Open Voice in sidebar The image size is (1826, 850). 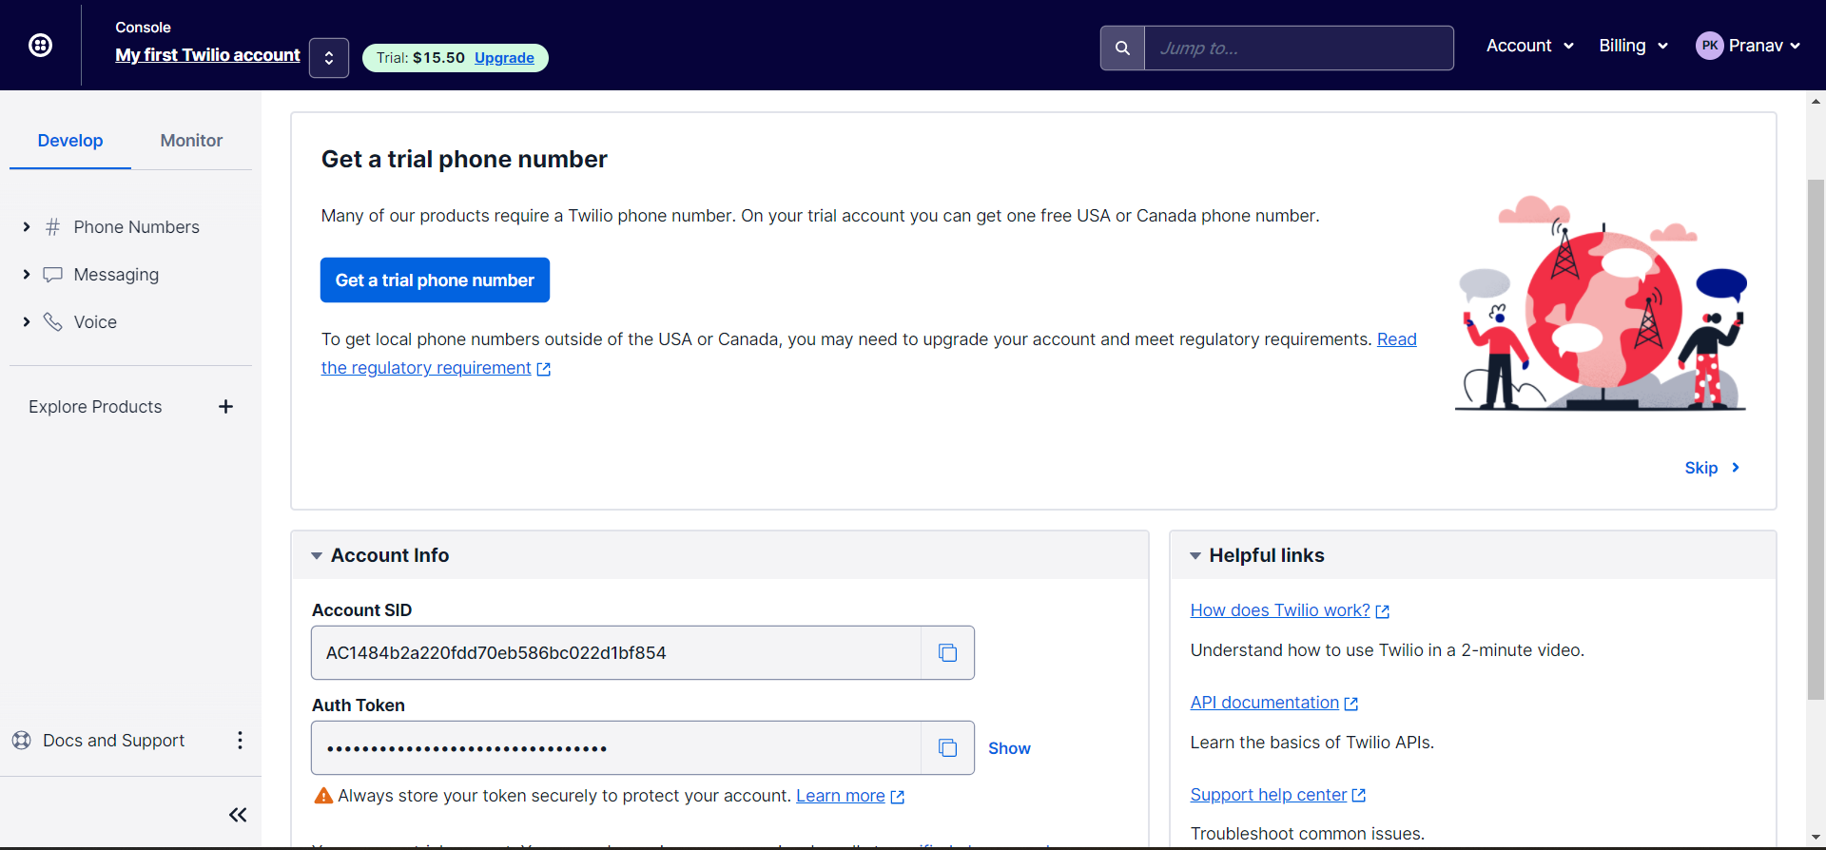point(95,322)
